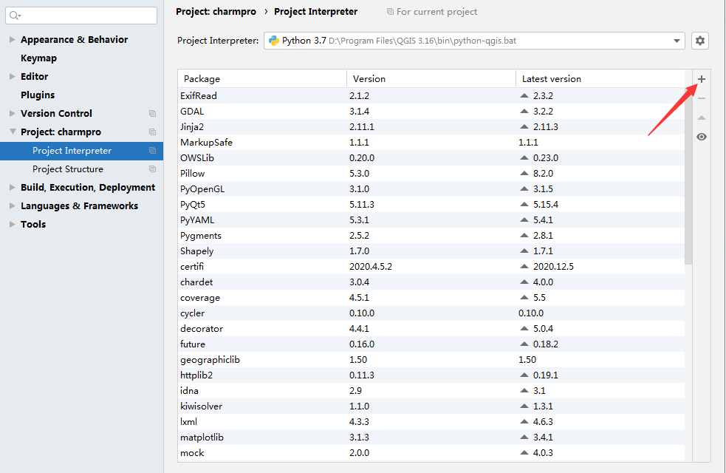
Task: Click copy icon beside Project Interpreter item
Action: point(152,151)
